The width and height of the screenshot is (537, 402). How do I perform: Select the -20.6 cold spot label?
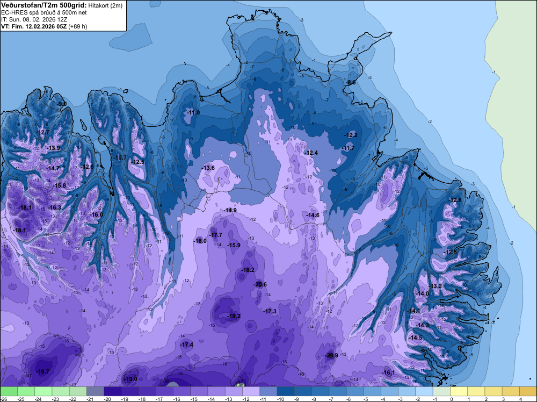coord(260,284)
